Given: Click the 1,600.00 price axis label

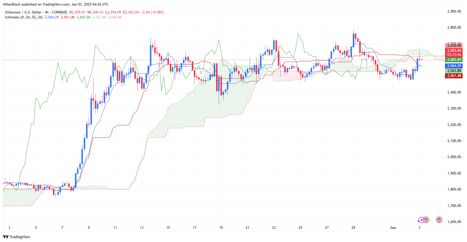Looking at the screenshot, I should (454, 222).
